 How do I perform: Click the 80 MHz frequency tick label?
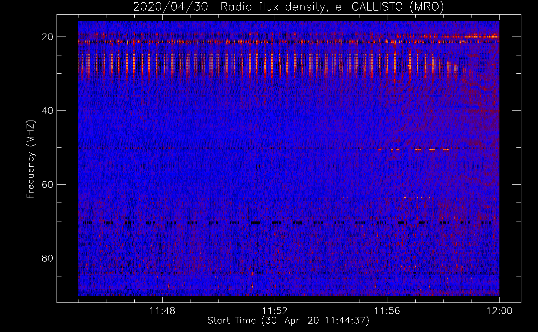(x=48, y=258)
